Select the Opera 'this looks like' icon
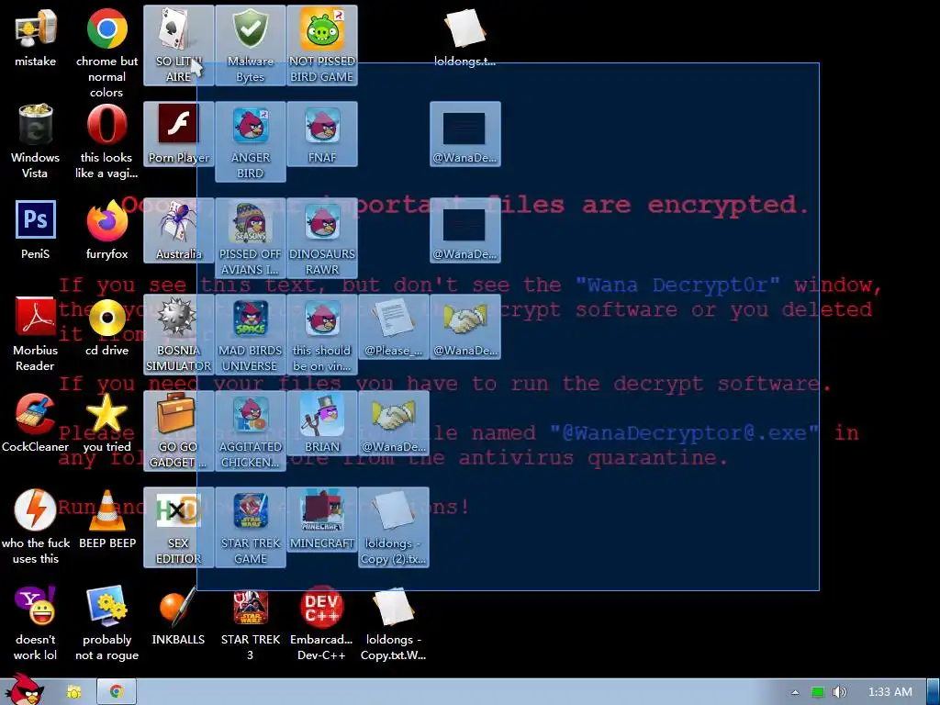Image resolution: width=940 pixels, height=705 pixels. coord(106,141)
